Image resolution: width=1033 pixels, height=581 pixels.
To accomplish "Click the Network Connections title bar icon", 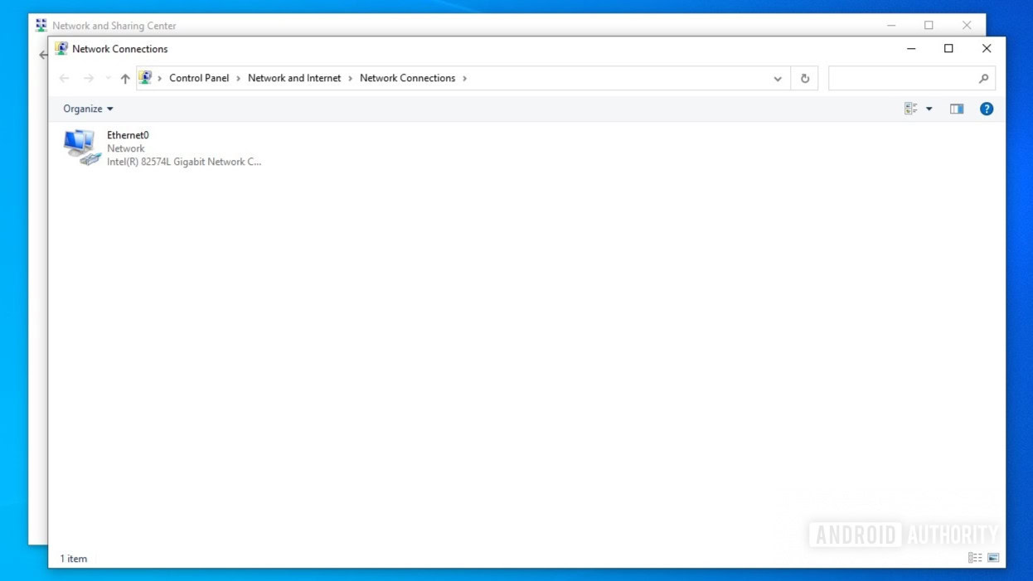I will (x=61, y=49).
